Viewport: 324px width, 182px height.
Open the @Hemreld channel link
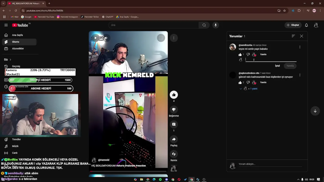coord(104,160)
